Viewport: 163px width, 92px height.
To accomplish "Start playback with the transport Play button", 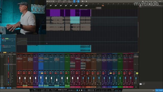I will click(x=79, y=90).
